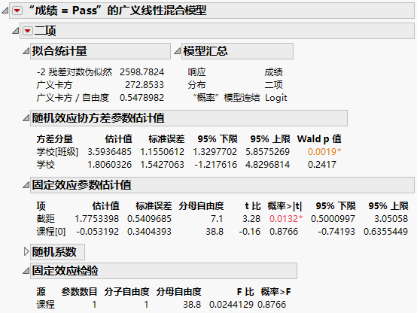Open red triangle menu for Pass generalized linear mixed model
417x313 pixels.
coord(17,11)
